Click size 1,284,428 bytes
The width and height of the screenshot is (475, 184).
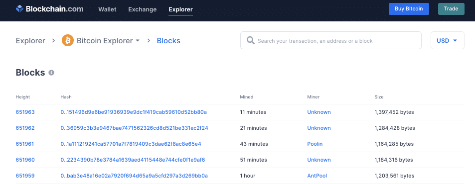coord(395,128)
